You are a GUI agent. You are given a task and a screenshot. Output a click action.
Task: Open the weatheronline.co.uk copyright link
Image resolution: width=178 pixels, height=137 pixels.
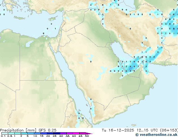[156, 135]
